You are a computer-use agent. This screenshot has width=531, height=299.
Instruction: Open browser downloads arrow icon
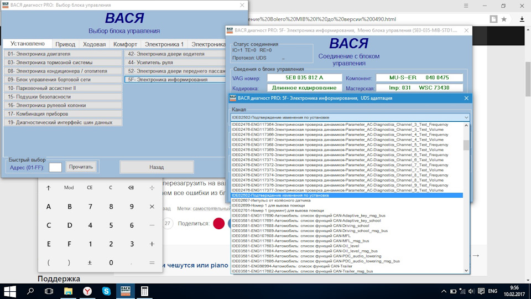pyautogui.click(x=522, y=19)
